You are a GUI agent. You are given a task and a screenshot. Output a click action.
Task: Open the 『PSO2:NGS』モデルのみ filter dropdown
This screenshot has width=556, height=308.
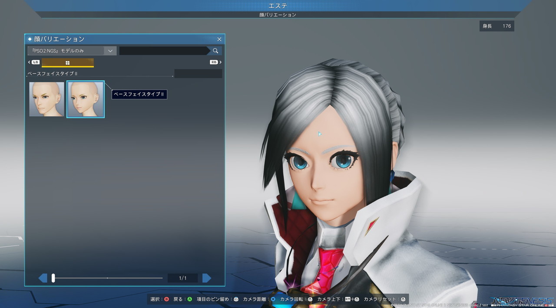click(72, 51)
